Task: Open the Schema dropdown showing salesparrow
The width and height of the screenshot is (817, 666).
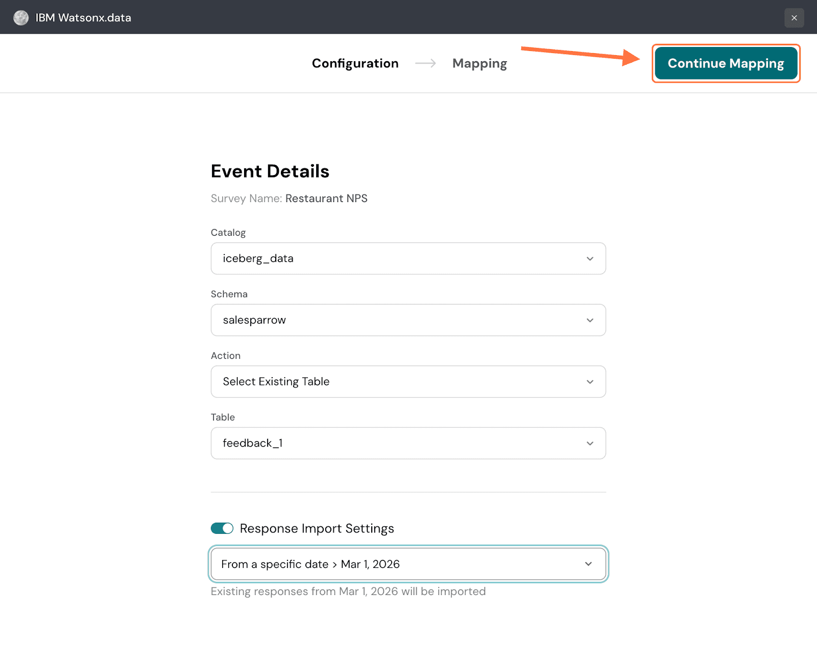Action: coord(398,320)
